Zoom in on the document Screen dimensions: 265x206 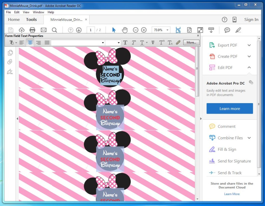[144, 30]
